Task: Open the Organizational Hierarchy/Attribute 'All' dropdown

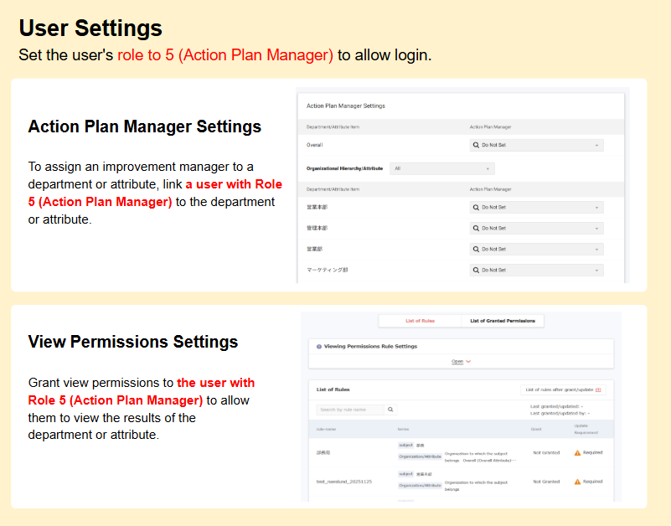Action: (x=442, y=168)
